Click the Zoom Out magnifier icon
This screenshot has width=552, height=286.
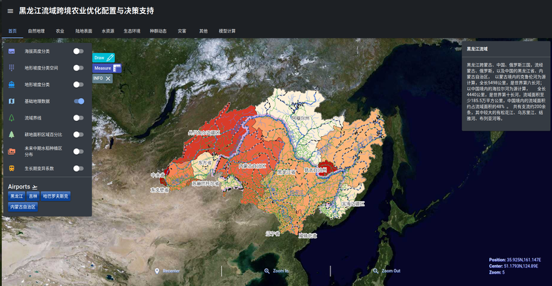point(376,271)
